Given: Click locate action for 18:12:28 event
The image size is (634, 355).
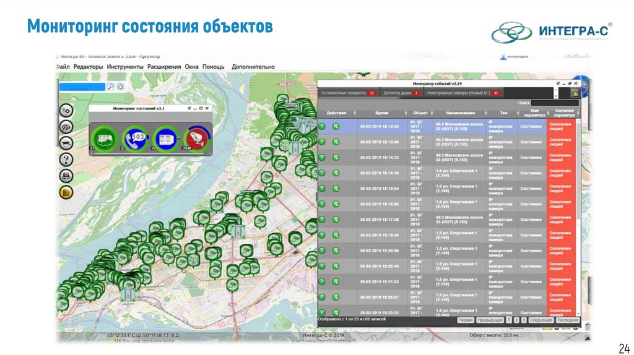Looking at the screenshot, I should click(336, 126).
